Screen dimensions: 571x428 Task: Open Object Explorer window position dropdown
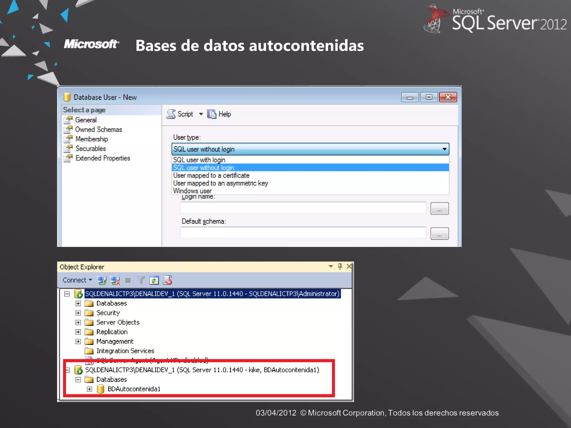point(331,266)
